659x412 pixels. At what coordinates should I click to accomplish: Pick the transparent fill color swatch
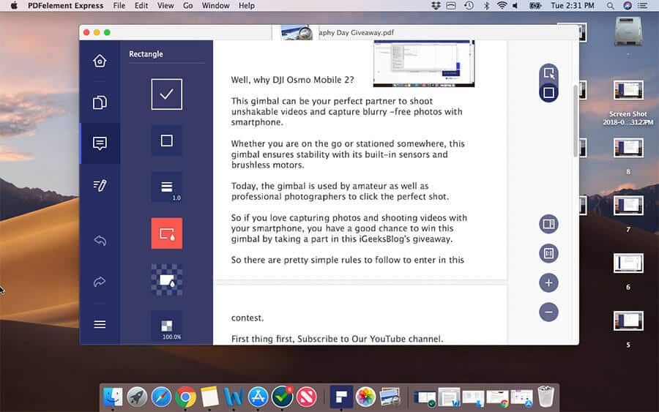167,280
